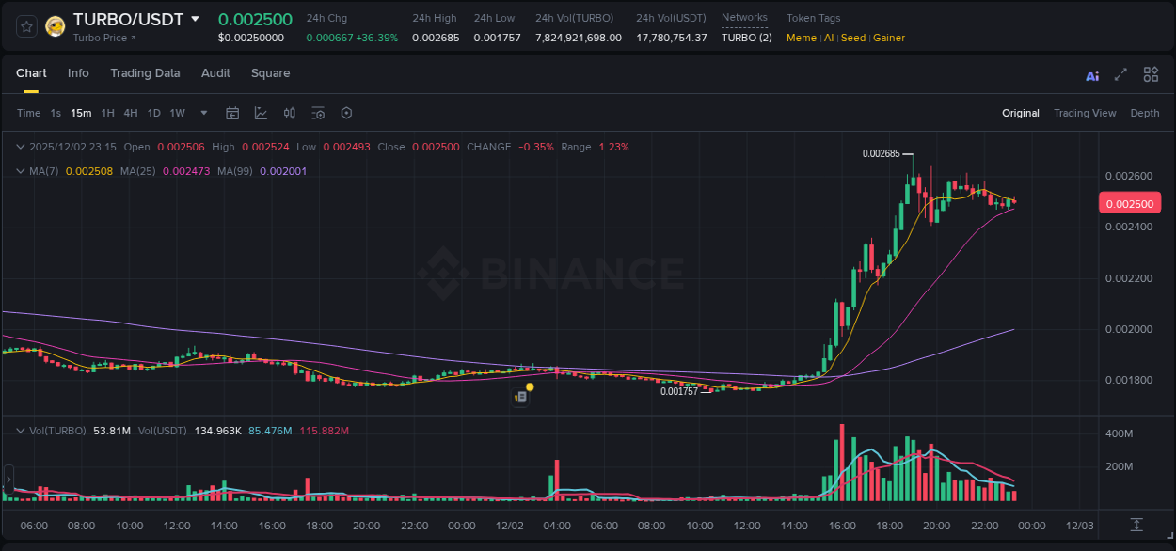This screenshot has width=1176, height=551.
Task: Collapse the volume indicator row arrow
Action: coord(19,429)
